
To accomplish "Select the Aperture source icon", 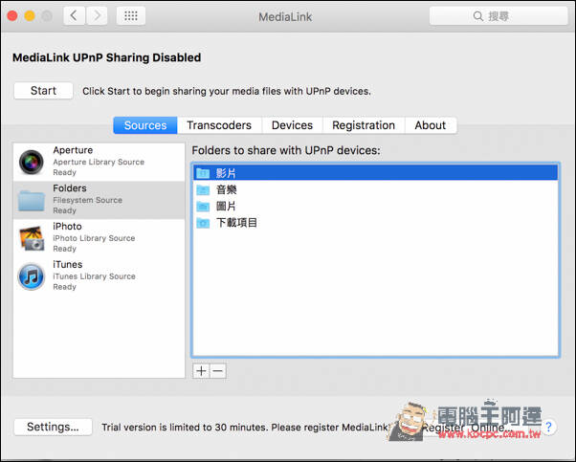I will (x=32, y=162).
